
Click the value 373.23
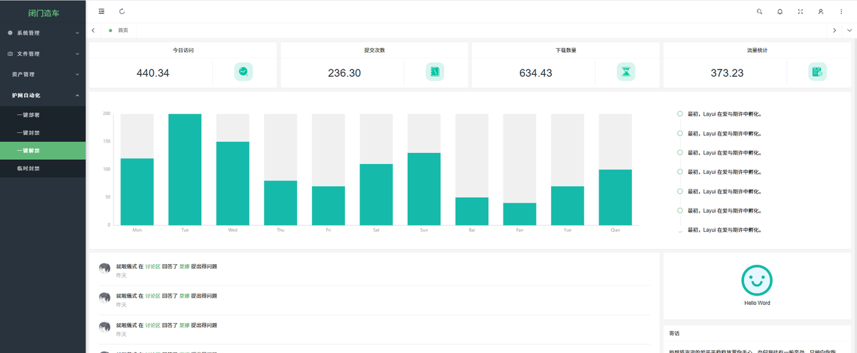(x=727, y=73)
